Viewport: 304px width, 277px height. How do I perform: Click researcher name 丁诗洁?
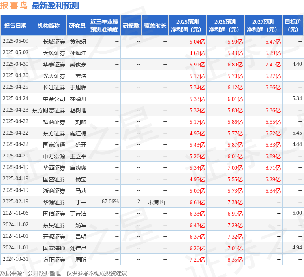(78, 214)
